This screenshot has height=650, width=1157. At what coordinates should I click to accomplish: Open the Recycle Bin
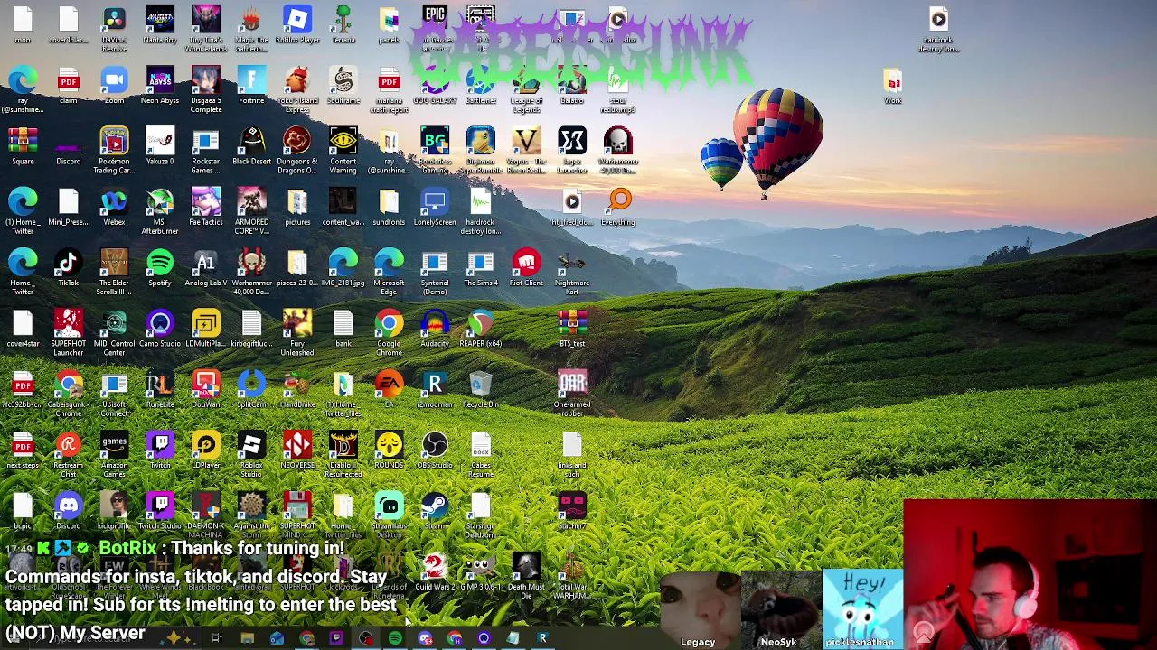[x=481, y=389]
